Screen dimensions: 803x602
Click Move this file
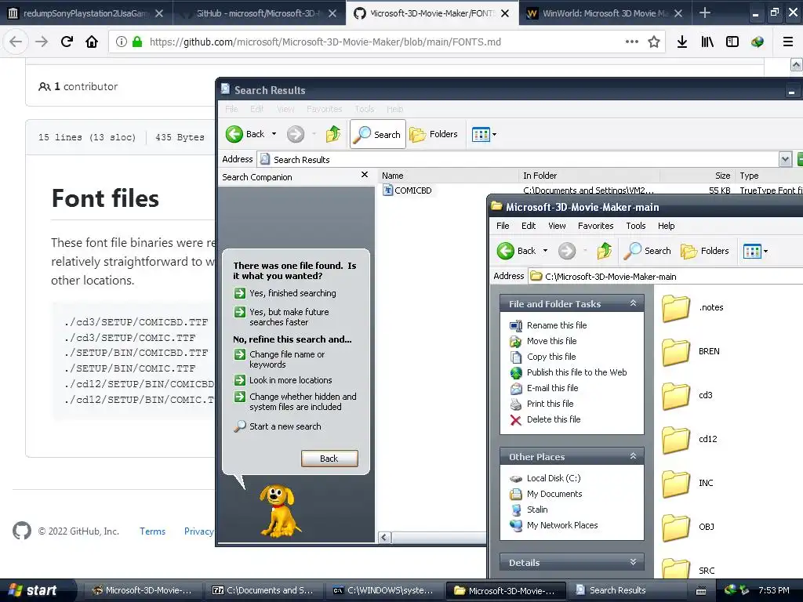(543, 341)
